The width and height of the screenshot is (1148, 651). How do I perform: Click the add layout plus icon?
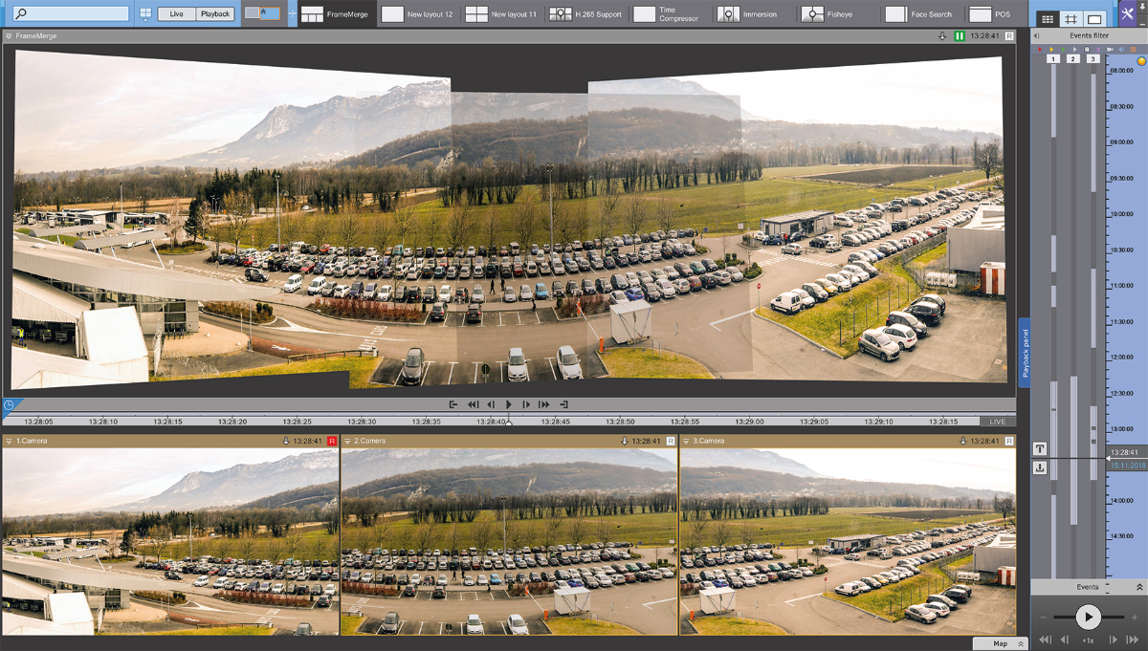coord(292,14)
